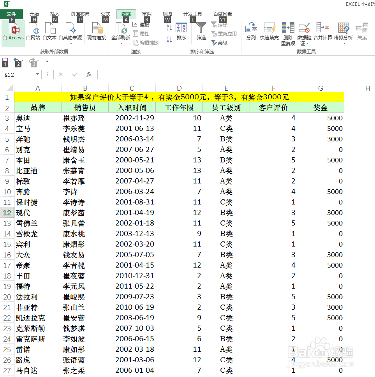Remove duplicate values
Screen dimensions: 375x377
(288, 34)
